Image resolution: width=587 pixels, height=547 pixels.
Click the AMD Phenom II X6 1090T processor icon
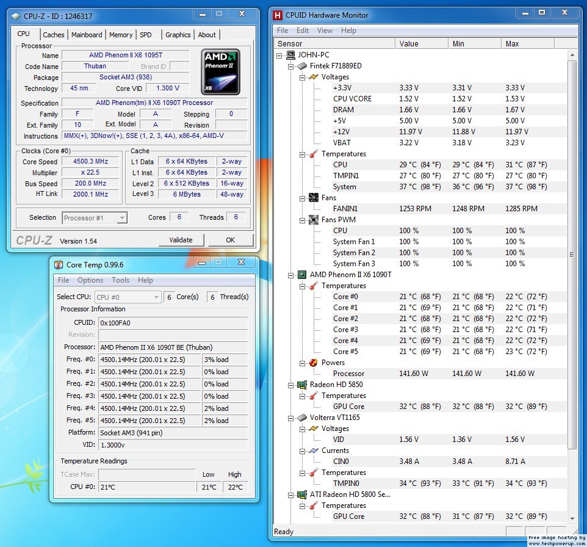click(x=302, y=275)
